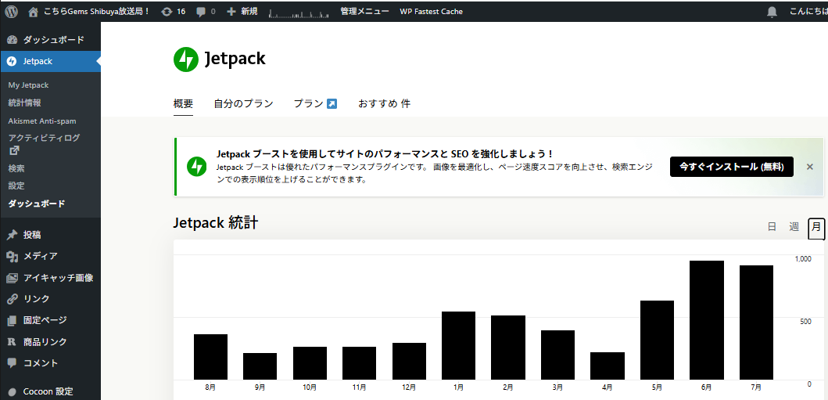Click the 6月 bar in the chart

coord(707,320)
